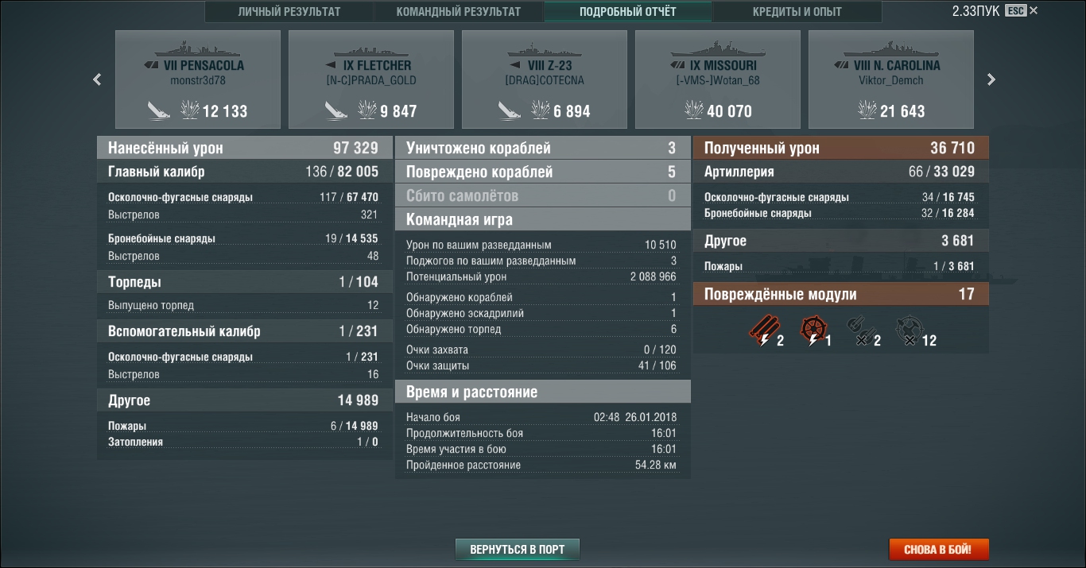Select the IX Missouri ship card
The height and width of the screenshot is (568, 1086).
tap(718, 79)
